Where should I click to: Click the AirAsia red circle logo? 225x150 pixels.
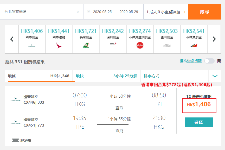[140, 45]
